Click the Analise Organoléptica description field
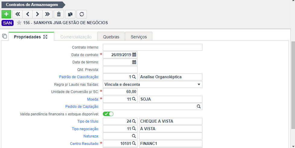Image resolution: width=295 pixels, height=148 pixels. point(171,77)
